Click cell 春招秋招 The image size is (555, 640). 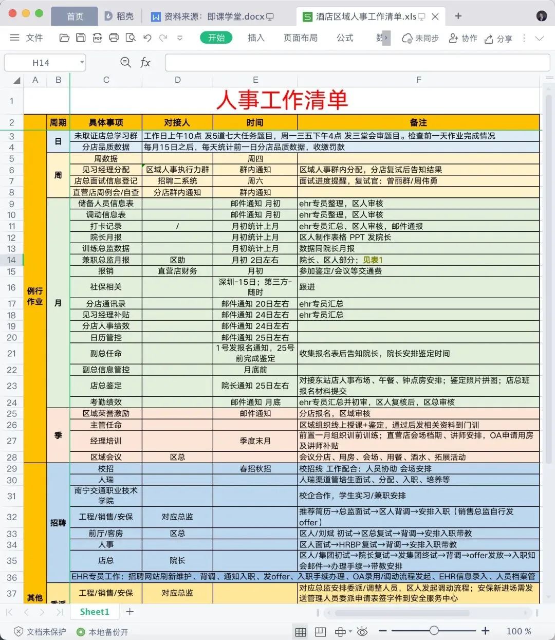pos(255,469)
